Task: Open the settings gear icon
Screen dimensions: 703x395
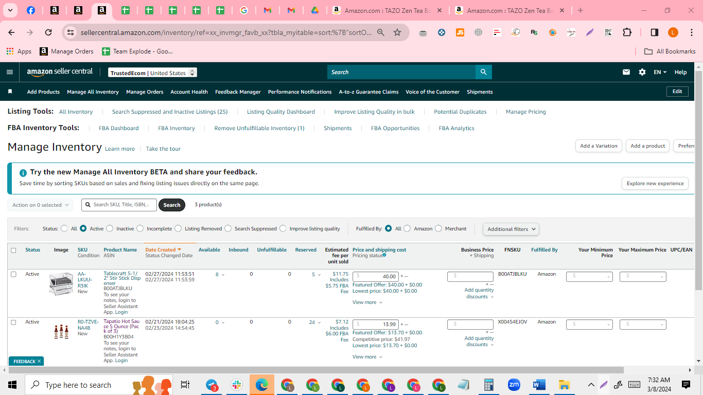Action: [x=642, y=72]
